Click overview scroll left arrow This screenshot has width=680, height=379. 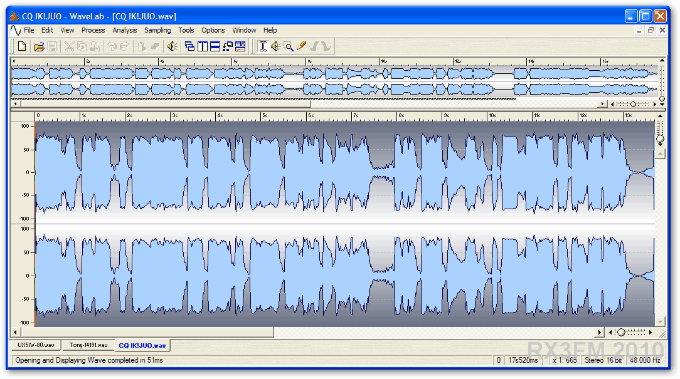(x=16, y=104)
